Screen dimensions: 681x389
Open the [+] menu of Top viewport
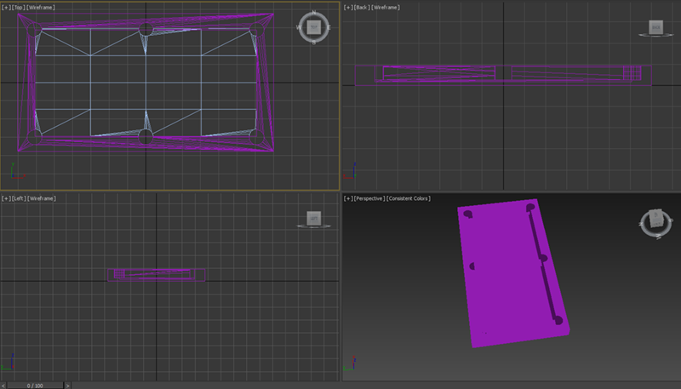pyautogui.click(x=7, y=7)
